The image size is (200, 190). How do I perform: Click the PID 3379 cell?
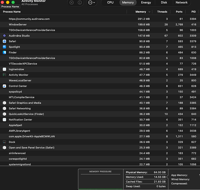pyautogui.click(x=193, y=41)
